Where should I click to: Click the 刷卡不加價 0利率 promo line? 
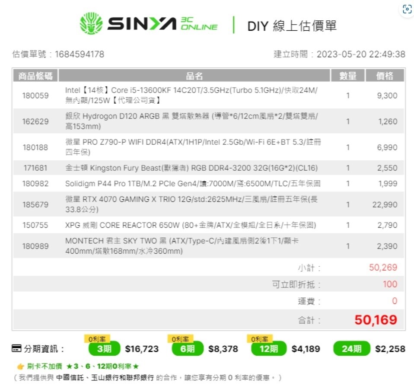83,366
